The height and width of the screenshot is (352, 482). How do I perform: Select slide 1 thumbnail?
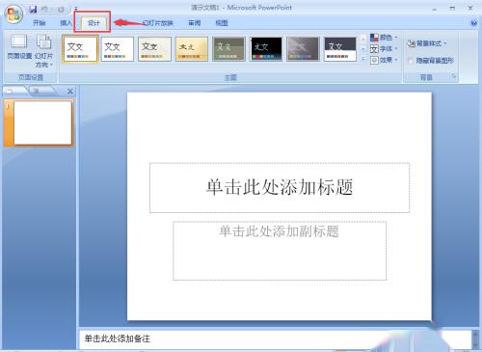pos(42,122)
